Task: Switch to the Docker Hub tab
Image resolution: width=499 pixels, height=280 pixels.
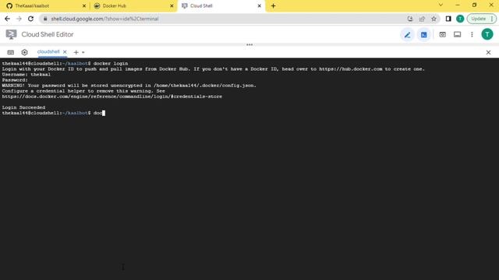Action: pyautogui.click(x=133, y=5)
